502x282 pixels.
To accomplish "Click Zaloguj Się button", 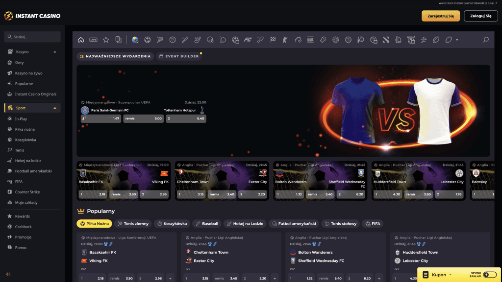I will click(481, 16).
